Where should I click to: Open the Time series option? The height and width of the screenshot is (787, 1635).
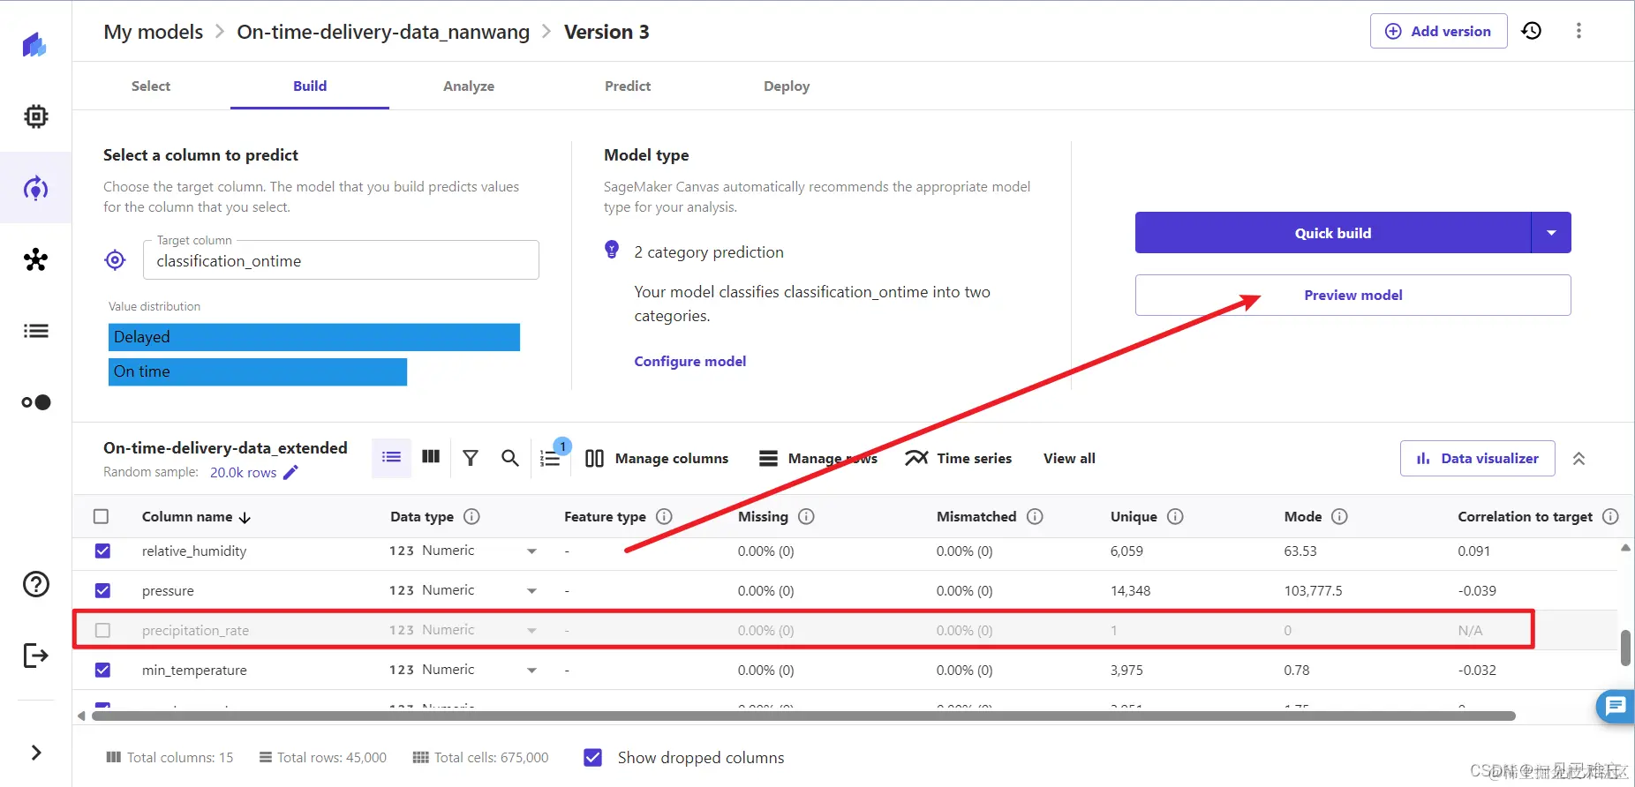[959, 458]
